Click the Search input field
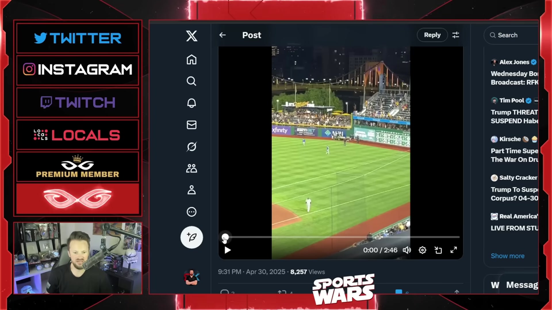Image resolution: width=552 pixels, height=310 pixels. 511,35
